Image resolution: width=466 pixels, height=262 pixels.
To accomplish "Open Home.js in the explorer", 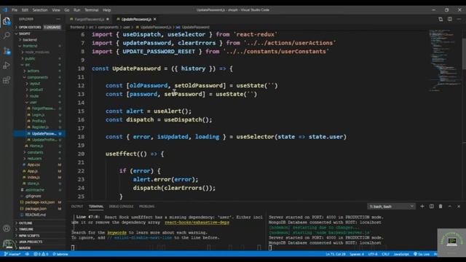I will point(36,146).
